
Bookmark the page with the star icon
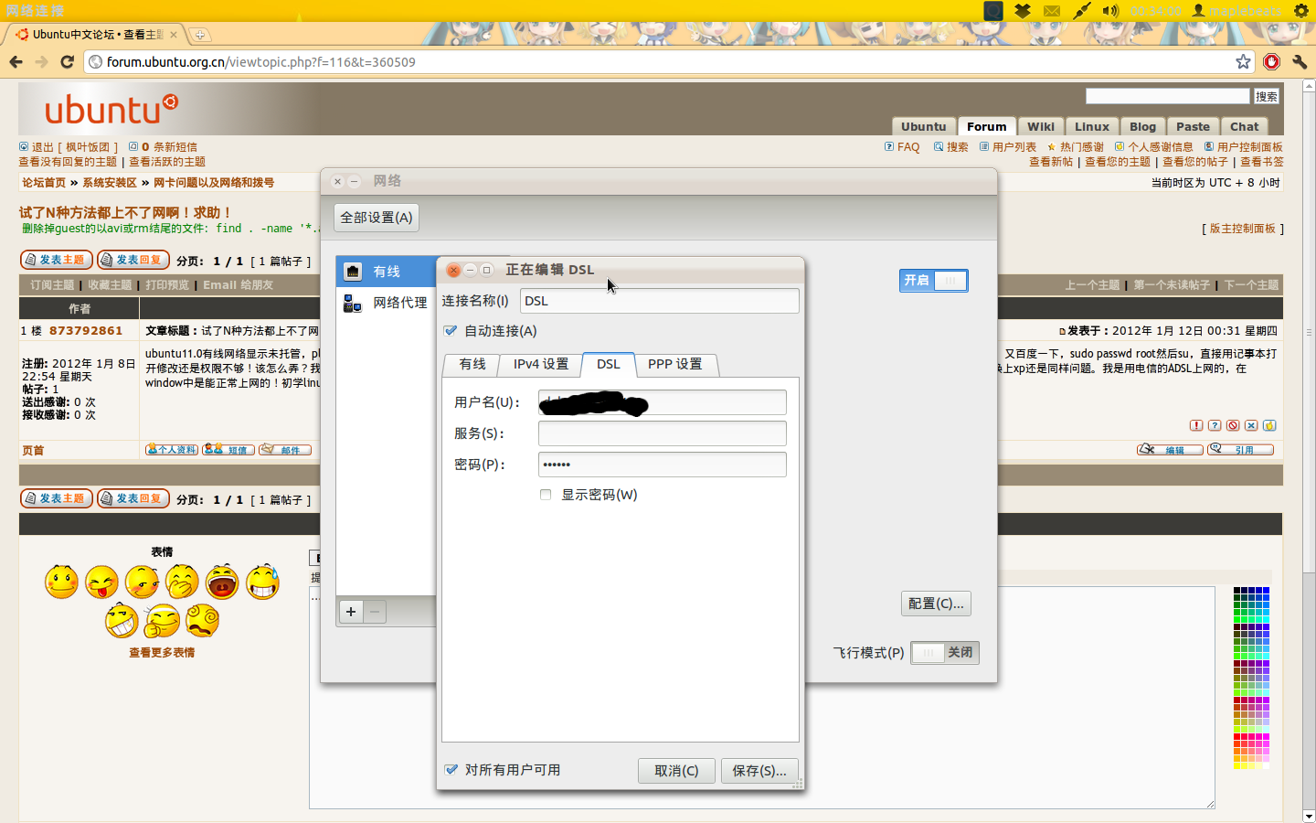coord(1243,61)
